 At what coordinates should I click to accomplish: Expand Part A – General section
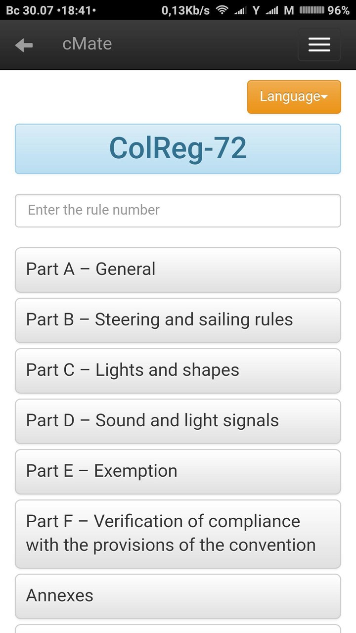pos(178,270)
